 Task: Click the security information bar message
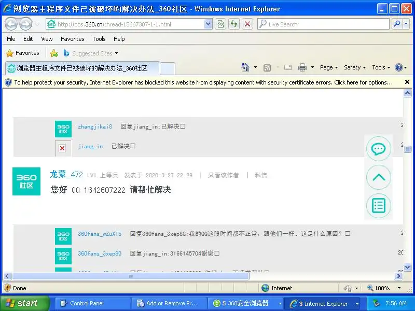click(203, 82)
